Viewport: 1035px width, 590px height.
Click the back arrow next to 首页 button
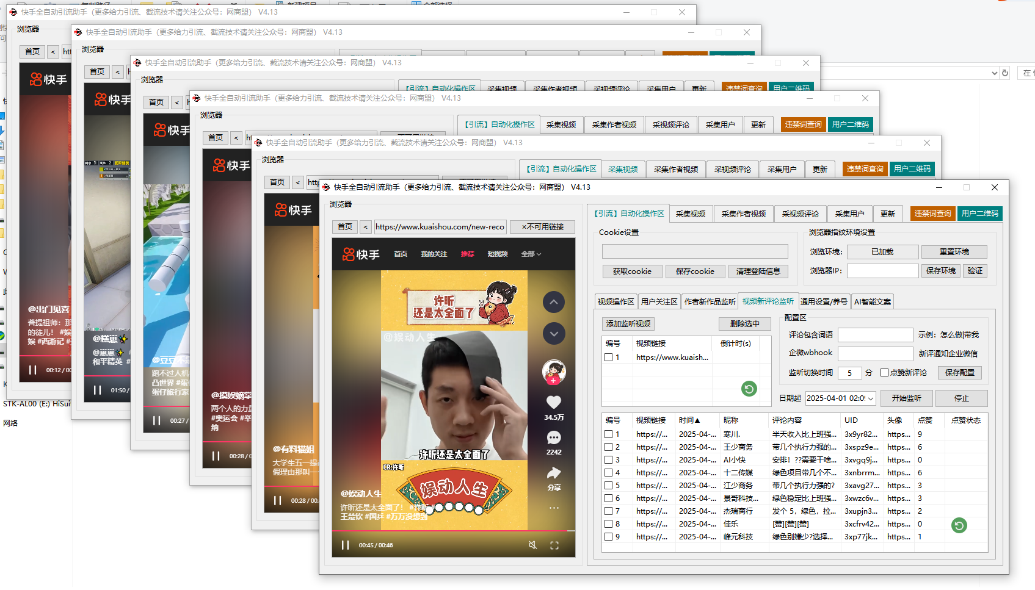click(366, 226)
